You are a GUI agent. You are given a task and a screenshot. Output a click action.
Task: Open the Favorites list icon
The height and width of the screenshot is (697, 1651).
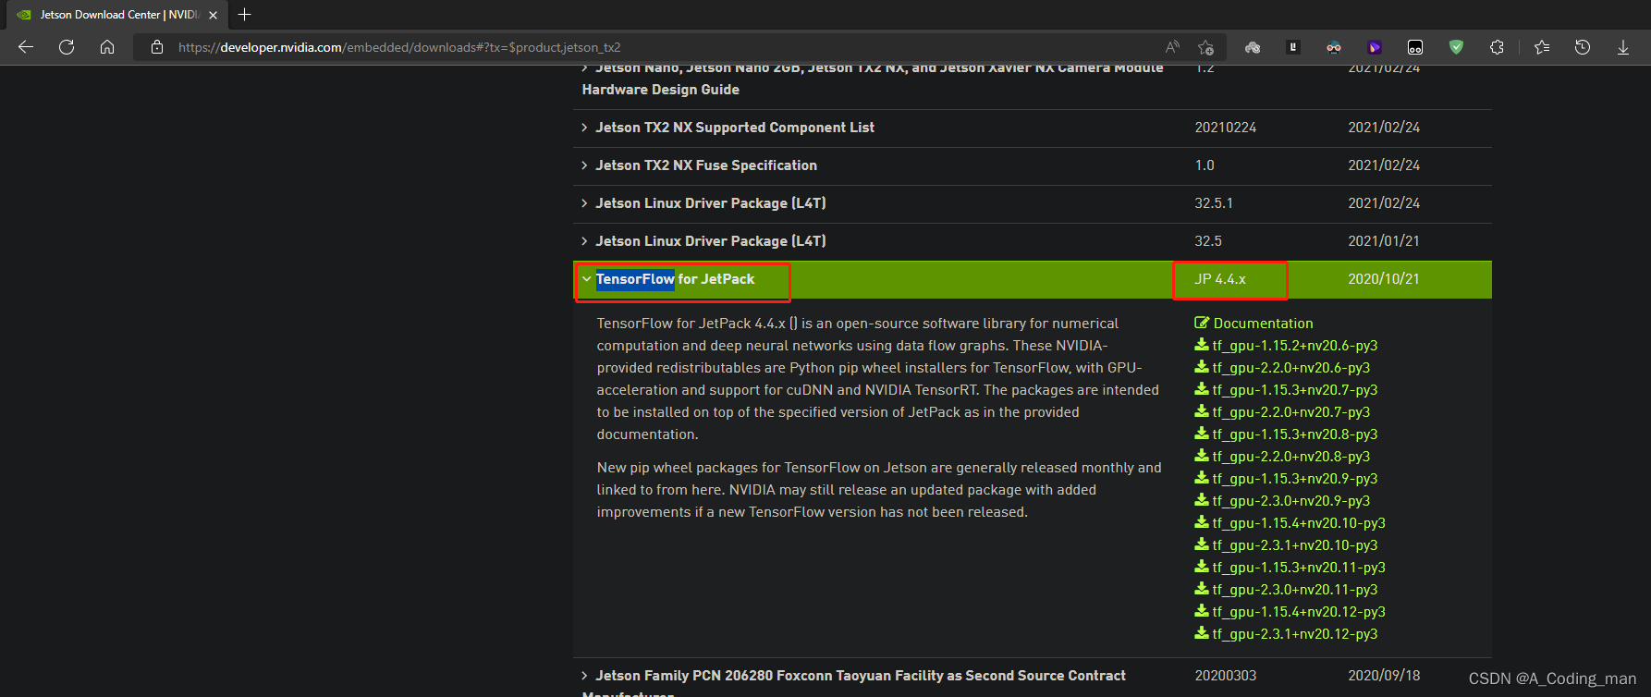[x=1542, y=47]
